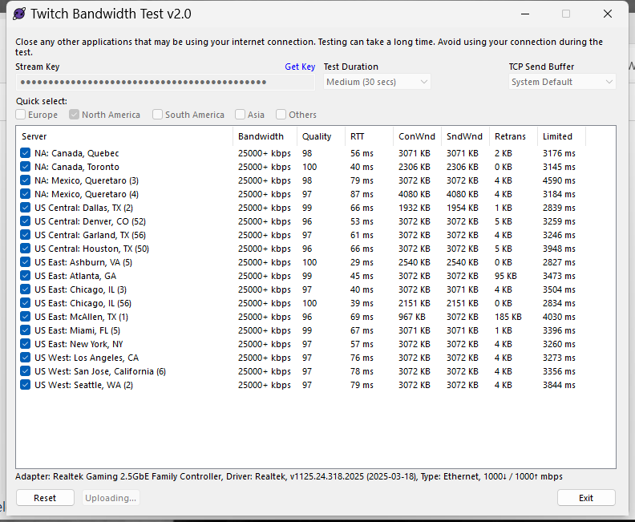Select the 4030 ms Limited value
Screen dimensions: 635x522
pos(559,317)
